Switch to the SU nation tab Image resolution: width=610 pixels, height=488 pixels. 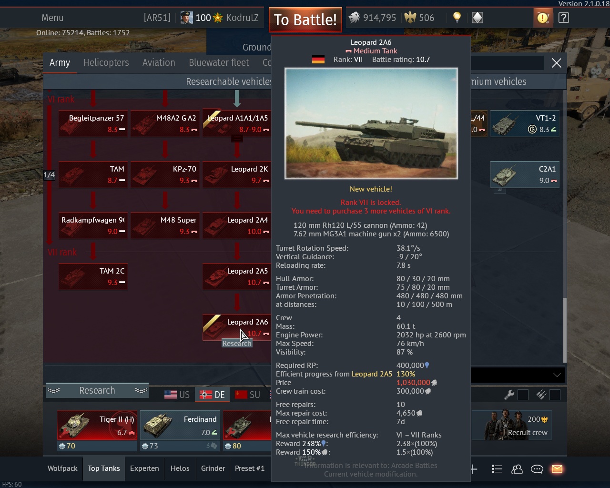pyautogui.click(x=248, y=395)
